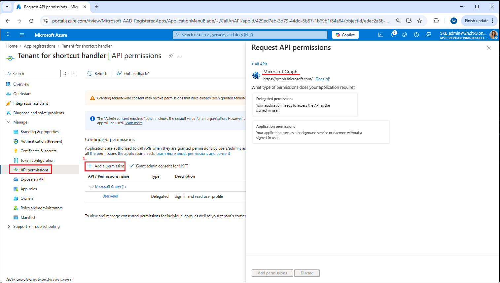
Task: Open the tab search dropdown
Action: point(7,7)
